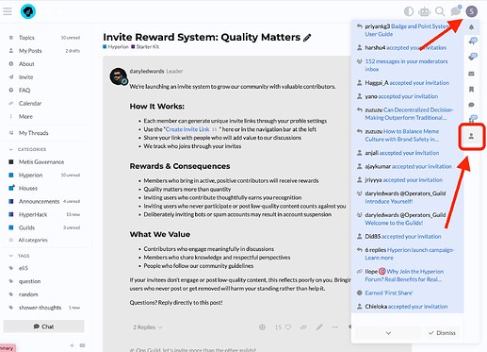Edit the post with pencil icon

click(319, 327)
